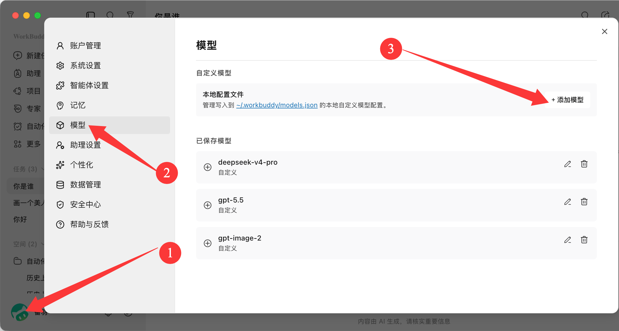Image resolution: width=619 pixels, height=331 pixels.
Task: Edit the gpt-5.5 model entry
Action: click(x=567, y=202)
